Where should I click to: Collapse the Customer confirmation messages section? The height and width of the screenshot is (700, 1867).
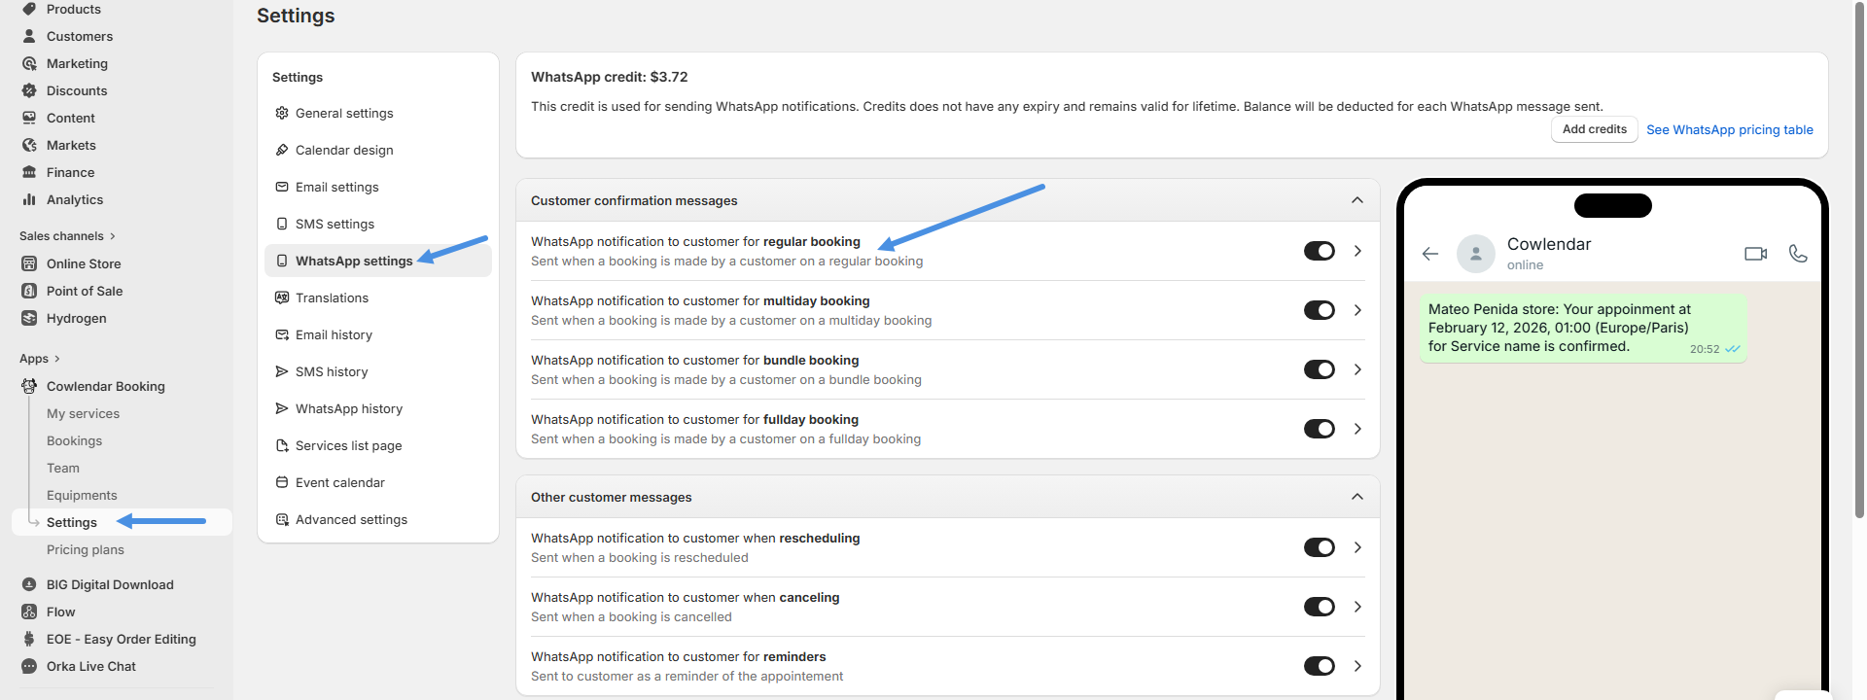click(x=1356, y=200)
